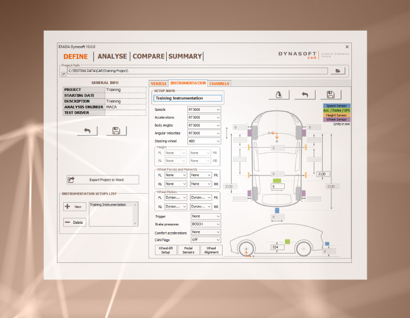Click the orange Height Sensor legend swatch
The height and width of the screenshot is (318, 410).
coord(337,115)
